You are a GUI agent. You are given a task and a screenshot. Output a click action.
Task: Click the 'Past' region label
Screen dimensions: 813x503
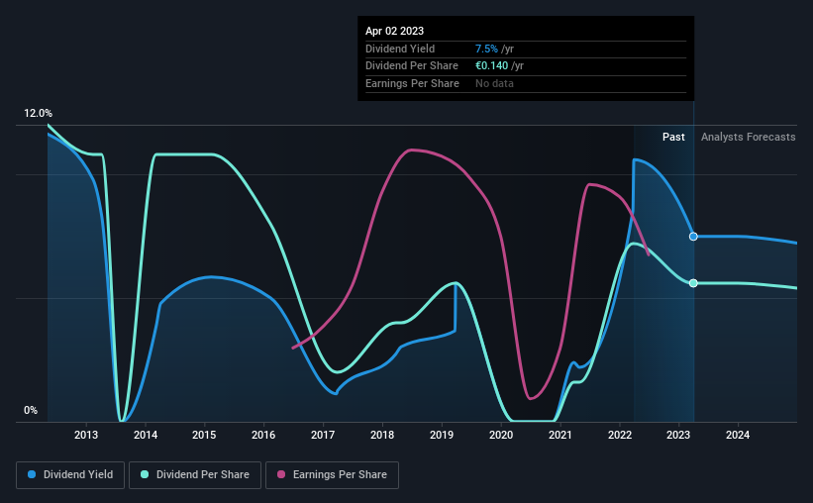pos(673,137)
